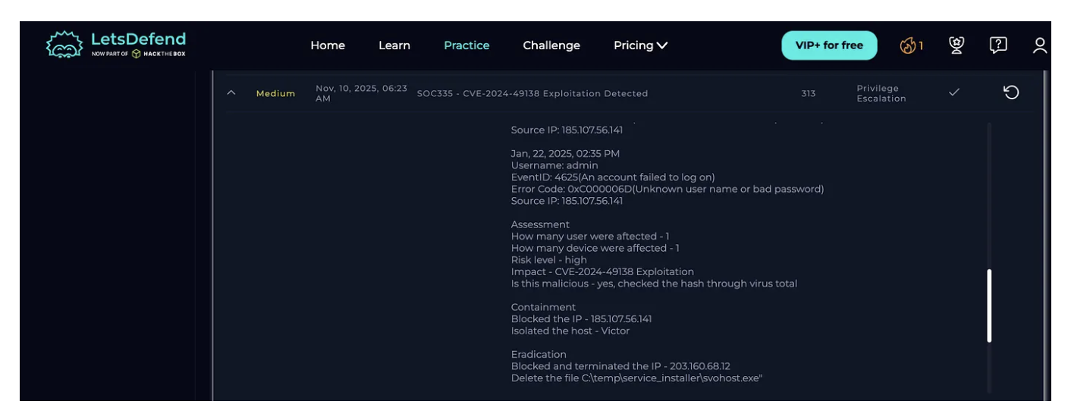
Task: Open the Challenge section
Action: point(551,45)
